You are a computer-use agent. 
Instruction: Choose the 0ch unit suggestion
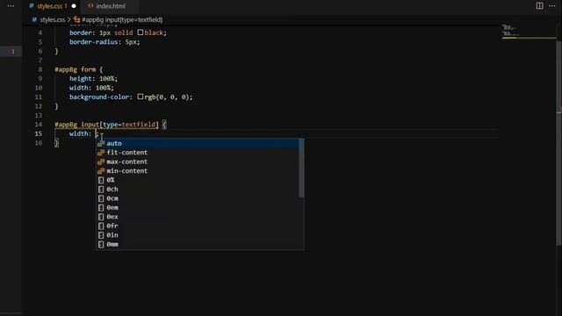pos(198,190)
